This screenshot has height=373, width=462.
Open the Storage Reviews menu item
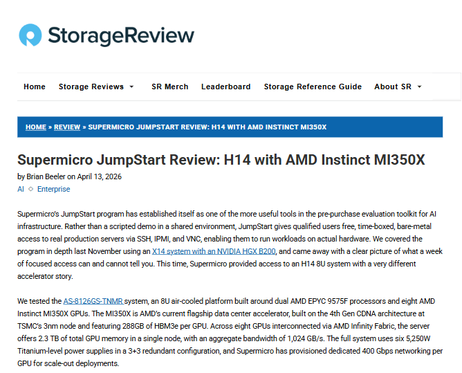coord(91,87)
